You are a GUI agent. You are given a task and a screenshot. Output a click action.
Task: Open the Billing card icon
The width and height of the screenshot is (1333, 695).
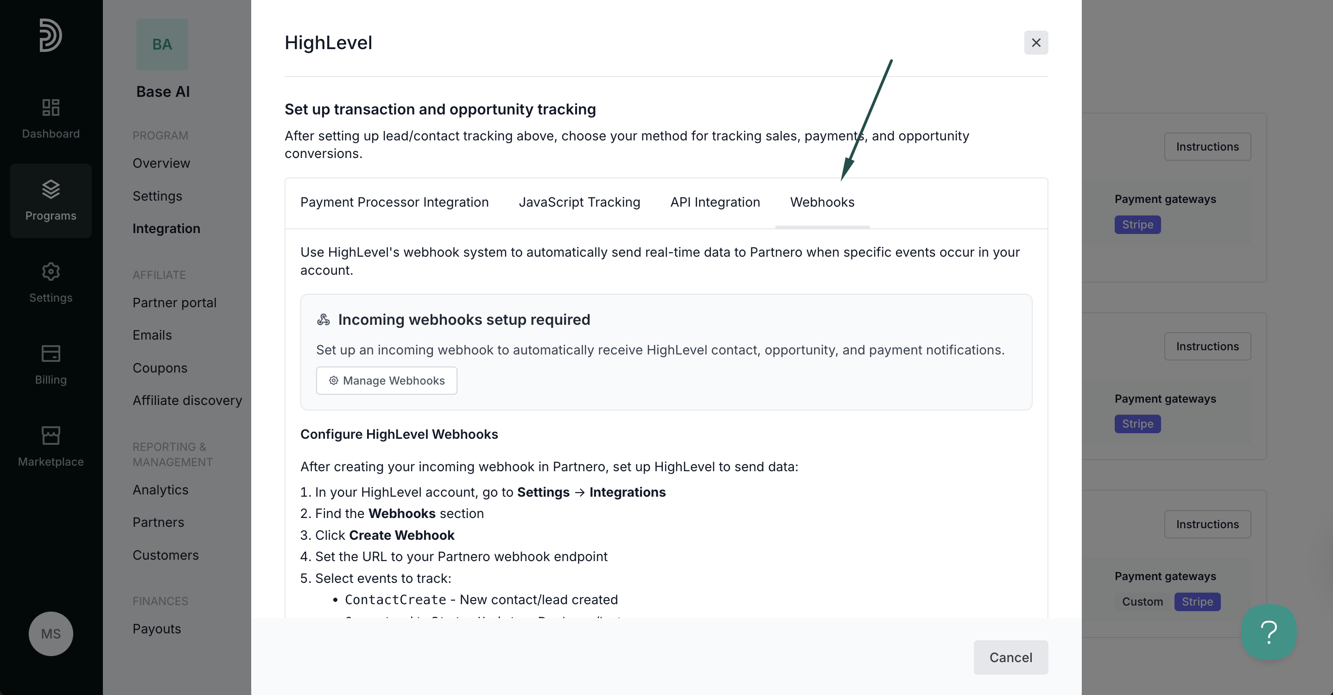pyautogui.click(x=51, y=353)
